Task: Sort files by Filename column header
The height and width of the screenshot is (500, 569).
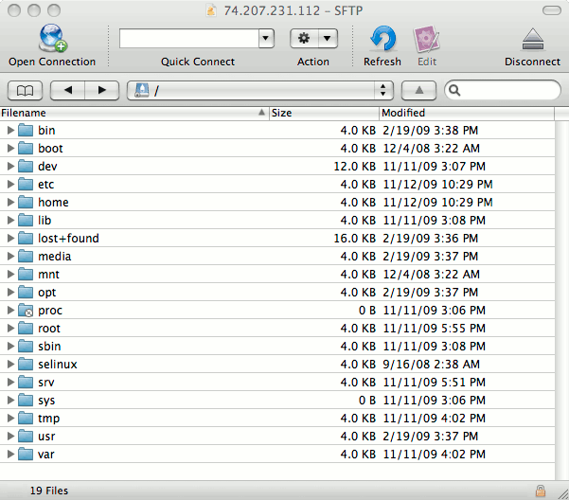Action: [x=133, y=113]
